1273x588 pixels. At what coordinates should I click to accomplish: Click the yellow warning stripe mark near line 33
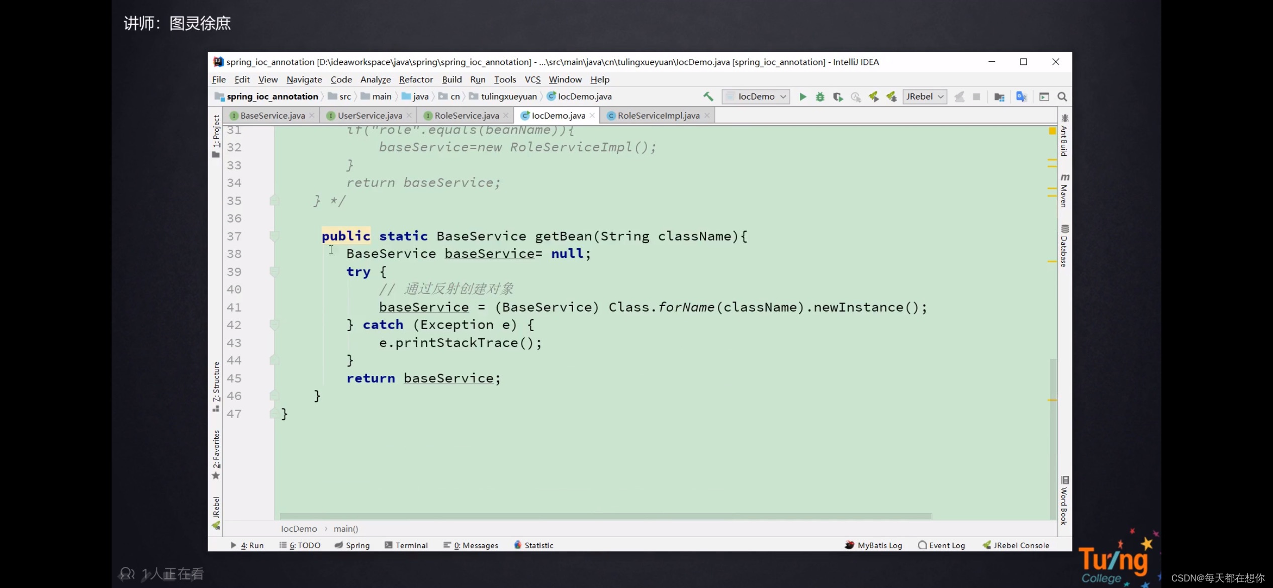[1052, 166]
